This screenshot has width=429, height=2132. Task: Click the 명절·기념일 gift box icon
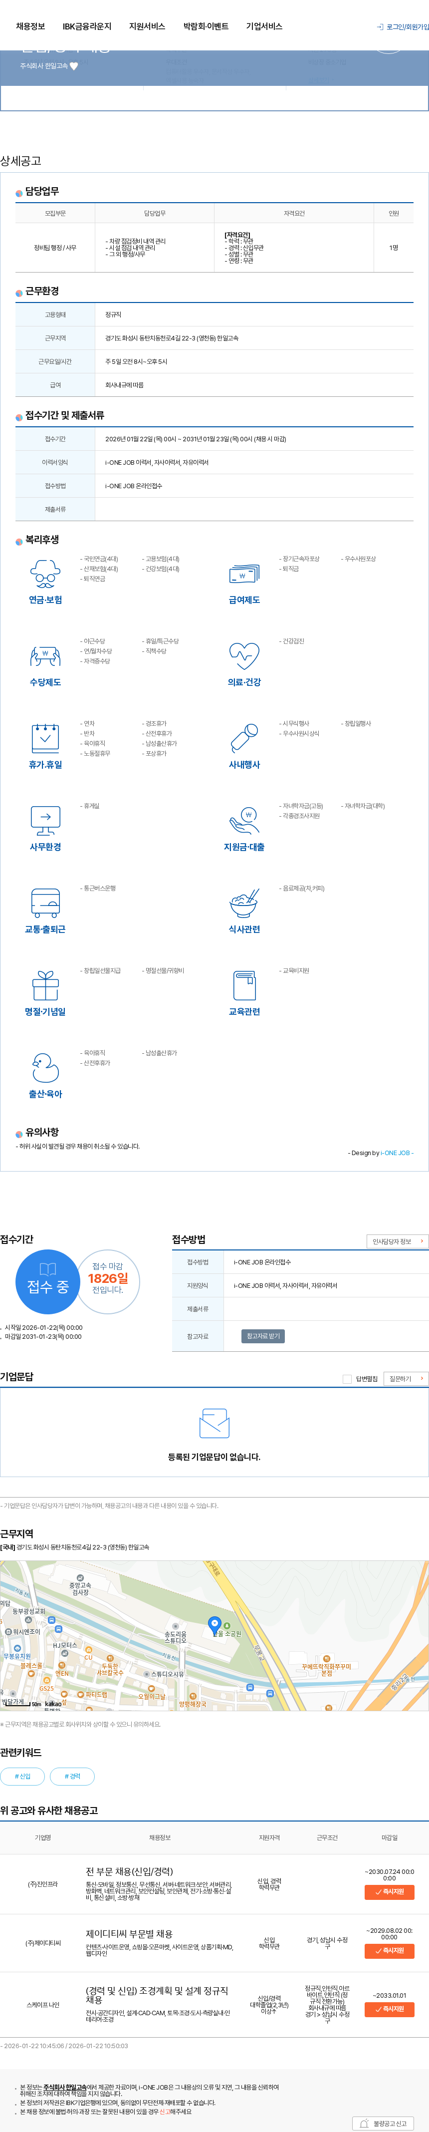(x=45, y=985)
